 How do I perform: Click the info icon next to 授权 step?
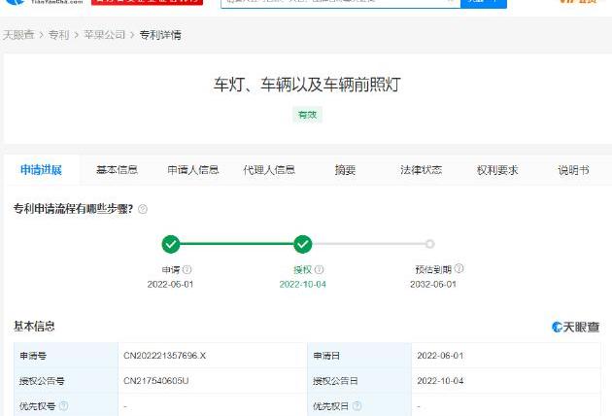pos(320,269)
